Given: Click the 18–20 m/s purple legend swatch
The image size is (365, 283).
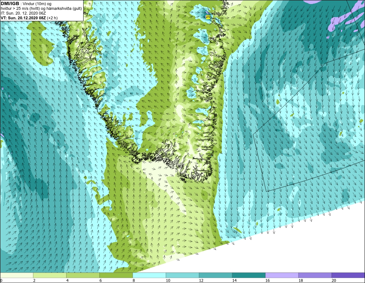Looking at the screenshot, I should tap(315, 275).
